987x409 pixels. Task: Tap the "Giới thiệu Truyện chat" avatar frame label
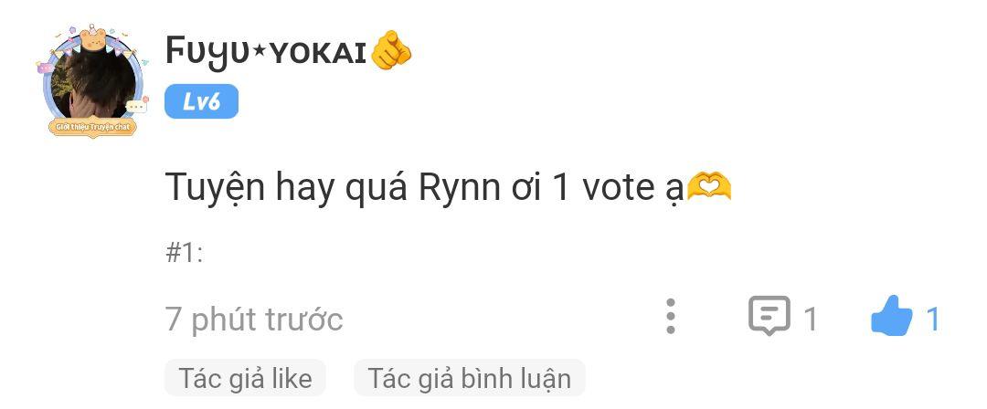(x=92, y=127)
